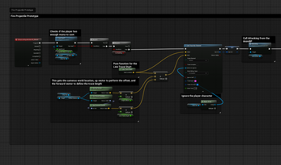Open the Trace Channel dropdown
The width and height of the screenshot is (281, 165).
coord(197,61)
